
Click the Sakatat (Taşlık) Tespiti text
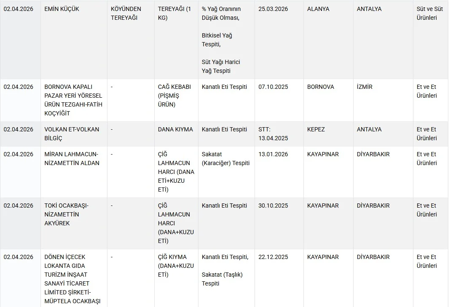(222, 279)
